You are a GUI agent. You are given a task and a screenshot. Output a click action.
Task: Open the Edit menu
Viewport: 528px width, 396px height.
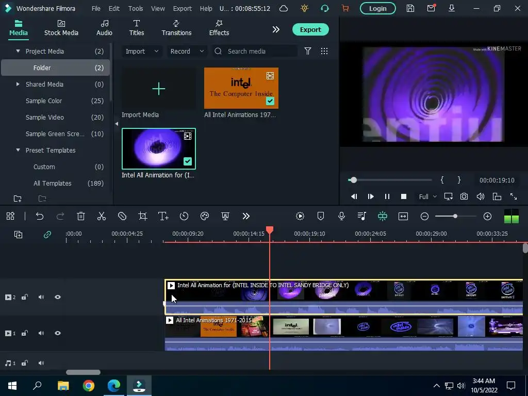[114, 8]
